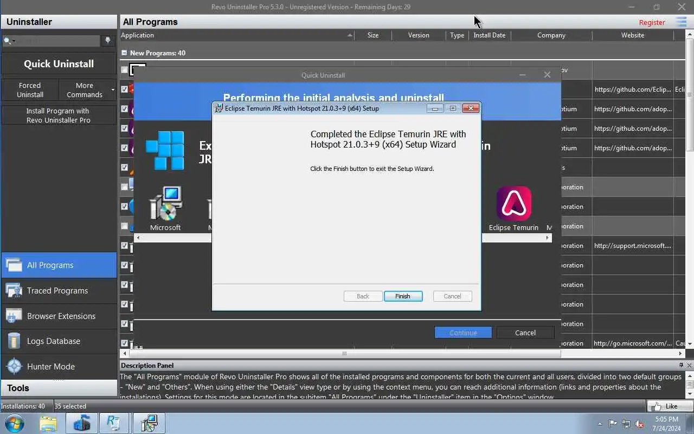Toggle checkbox of go.microsoft.com row
694x434 pixels.
[x=124, y=343]
